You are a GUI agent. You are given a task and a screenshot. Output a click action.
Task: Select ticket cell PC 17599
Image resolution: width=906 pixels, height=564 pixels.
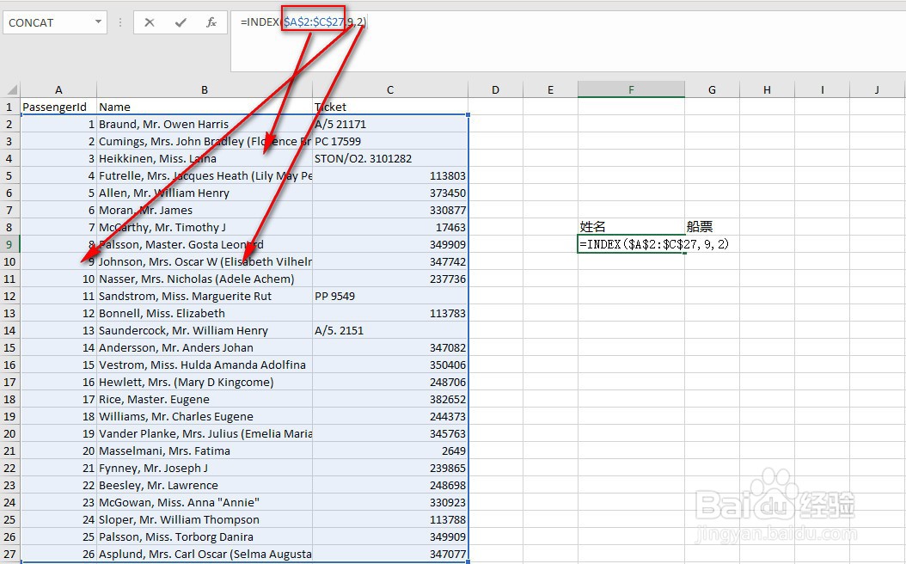[x=390, y=141]
